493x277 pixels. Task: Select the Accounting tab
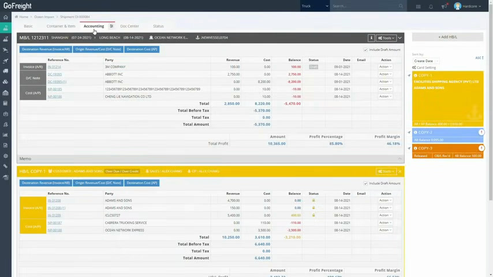(x=94, y=26)
